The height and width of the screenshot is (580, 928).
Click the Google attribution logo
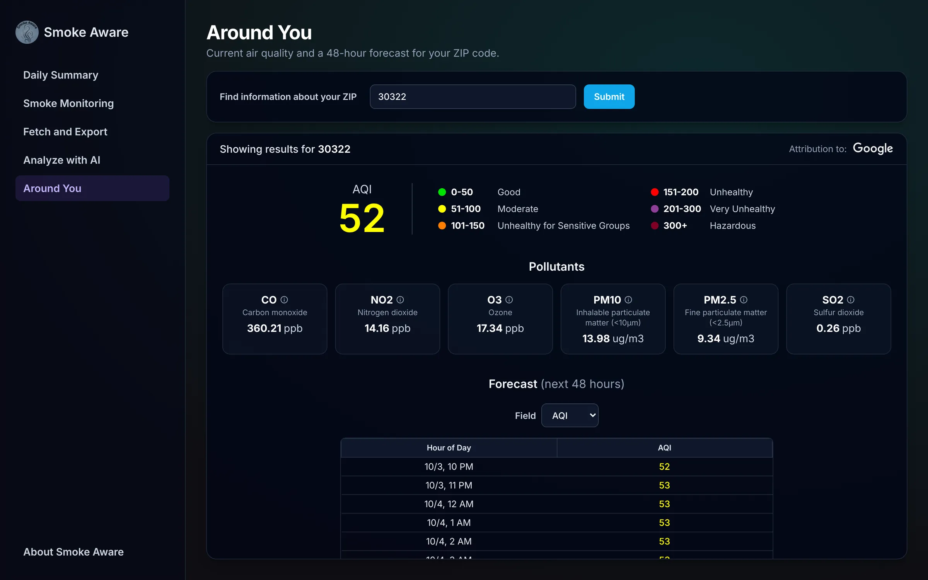click(x=873, y=148)
